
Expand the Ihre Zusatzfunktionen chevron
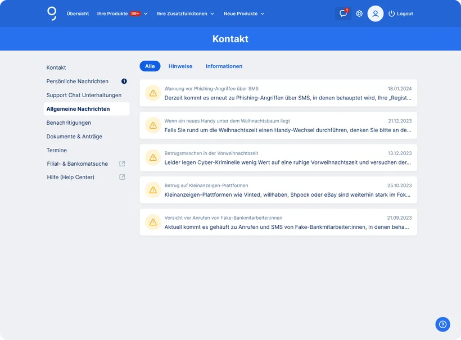[x=213, y=14]
